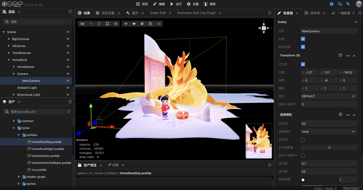Screen dimensions: 363x190
Task: Select HomeRootNight.prefab in assets
Action: click(47, 149)
